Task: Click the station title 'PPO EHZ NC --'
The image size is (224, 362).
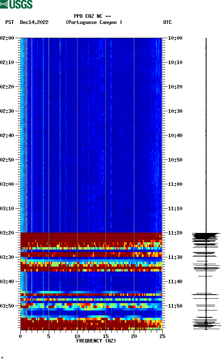Action: point(93,16)
